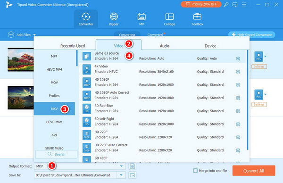Click the 3D Red-Blue preset icon
This screenshot has width=283, height=183.
click(87, 108)
